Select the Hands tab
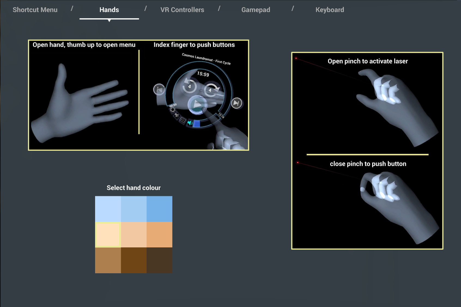Viewport: 461px width, 307px height. [x=109, y=10]
